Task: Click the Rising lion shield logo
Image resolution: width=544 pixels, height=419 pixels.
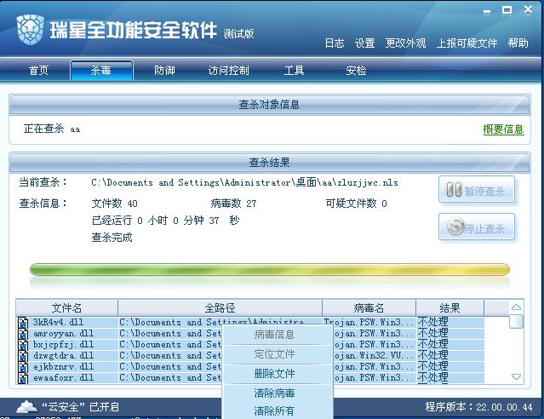Action: pyautogui.click(x=30, y=30)
